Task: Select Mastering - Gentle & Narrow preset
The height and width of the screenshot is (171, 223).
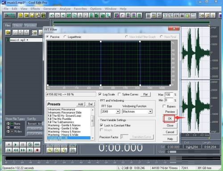Action: pos(64,125)
